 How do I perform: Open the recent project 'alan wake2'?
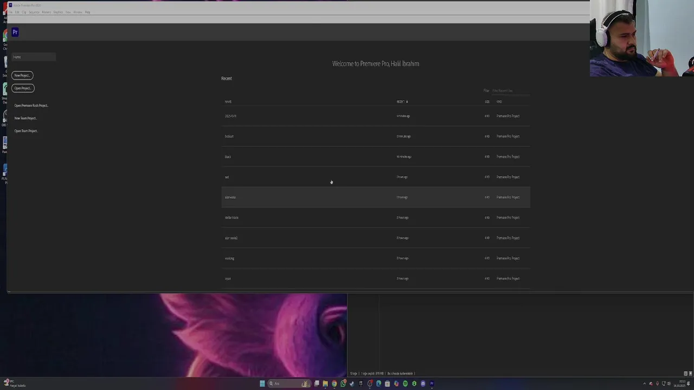click(x=376, y=238)
